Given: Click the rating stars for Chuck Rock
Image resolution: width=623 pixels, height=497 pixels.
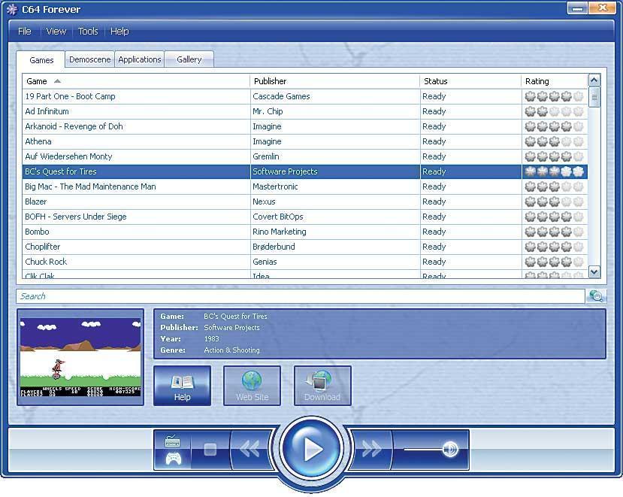Looking at the screenshot, I should 555,262.
